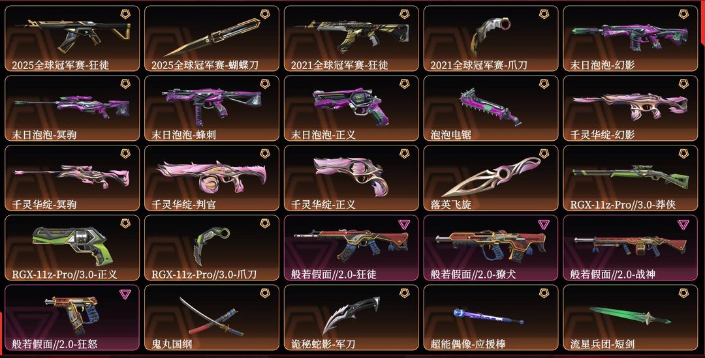Select the 超能偶像-应援棒 light stick card
Viewport: 705px width, 358px height.
coord(491,318)
